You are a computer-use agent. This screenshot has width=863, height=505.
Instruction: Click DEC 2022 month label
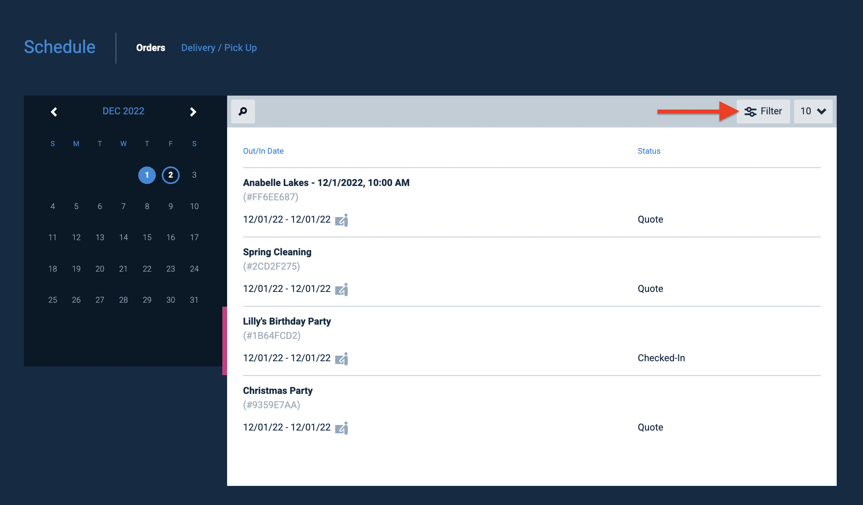pos(124,111)
